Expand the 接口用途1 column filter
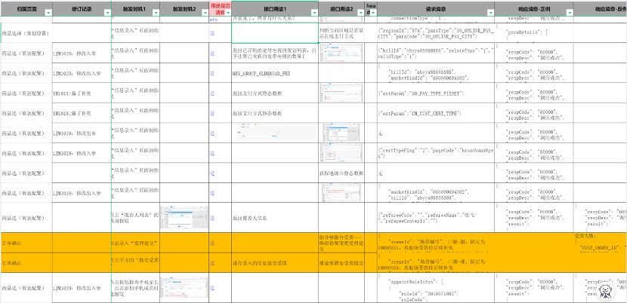 point(315,13)
